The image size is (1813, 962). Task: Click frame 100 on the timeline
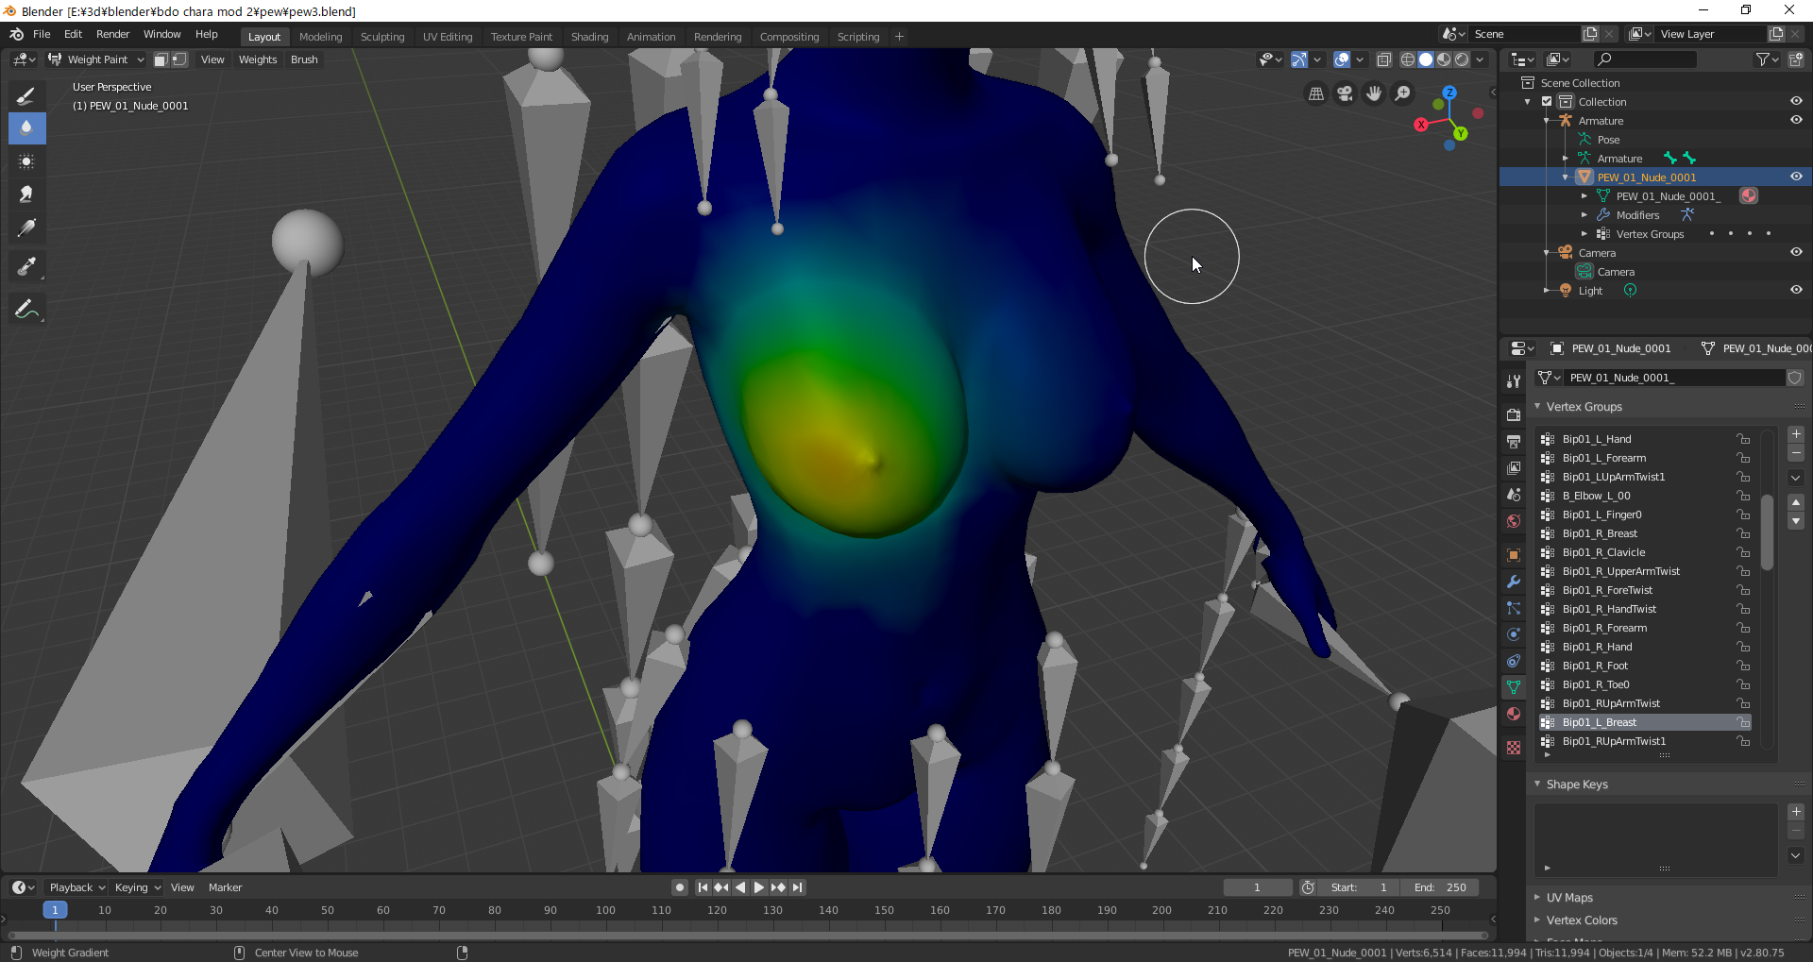point(605,911)
